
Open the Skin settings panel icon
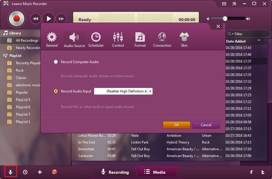coord(184,39)
